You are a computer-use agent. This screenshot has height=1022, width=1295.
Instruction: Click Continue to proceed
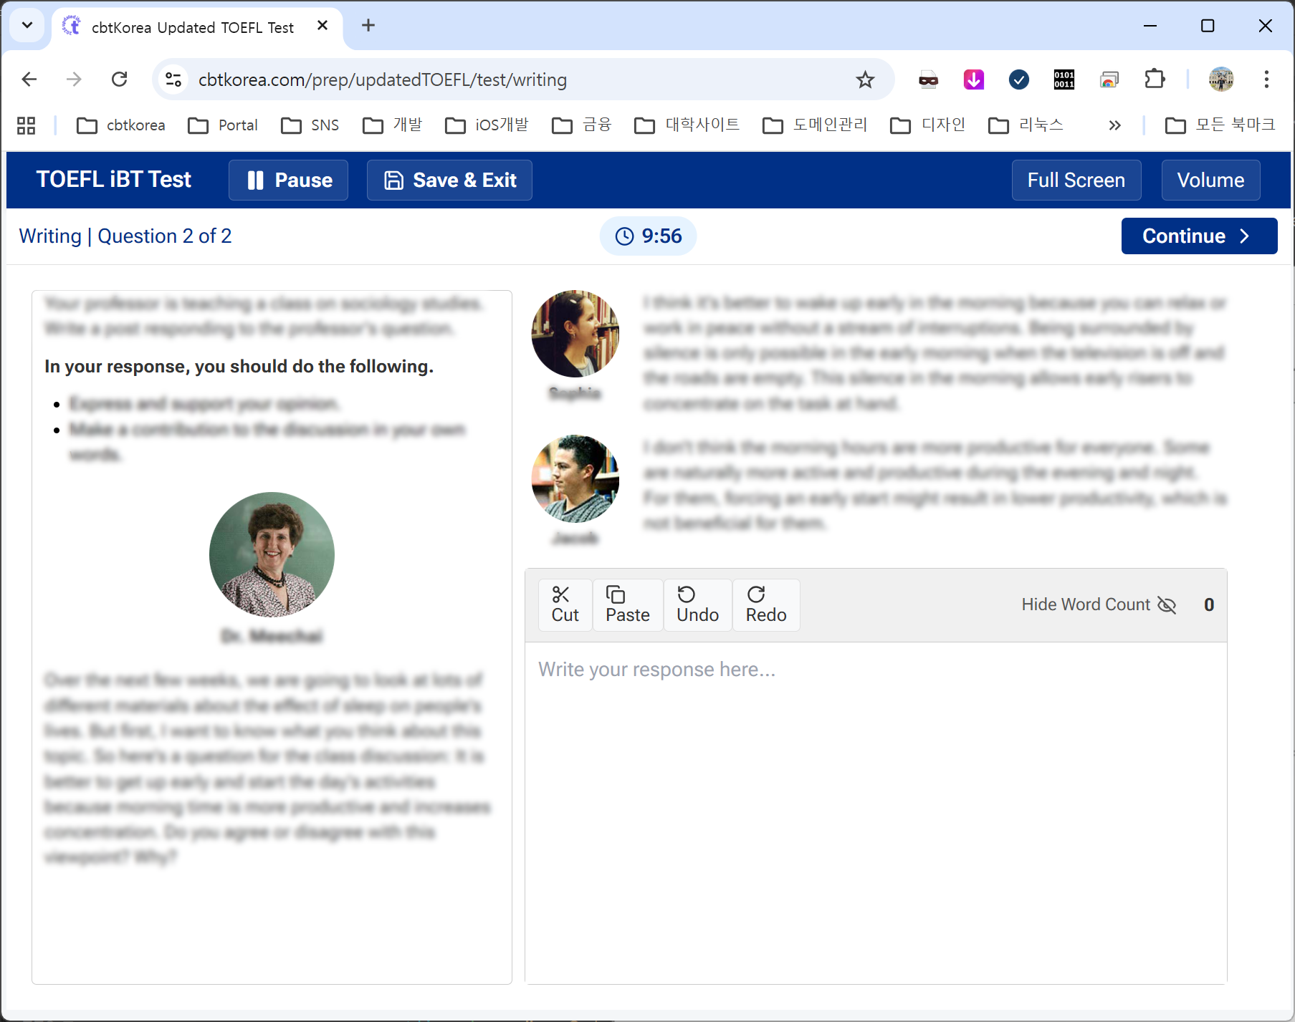(x=1198, y=236)
